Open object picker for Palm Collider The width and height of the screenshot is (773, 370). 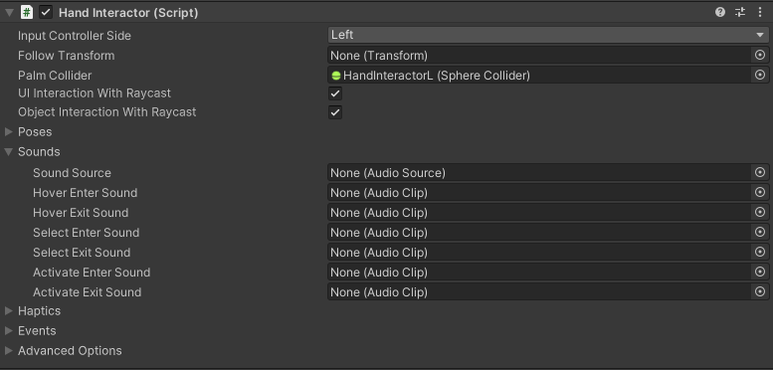pyautogui.click(x=760, y=75)
